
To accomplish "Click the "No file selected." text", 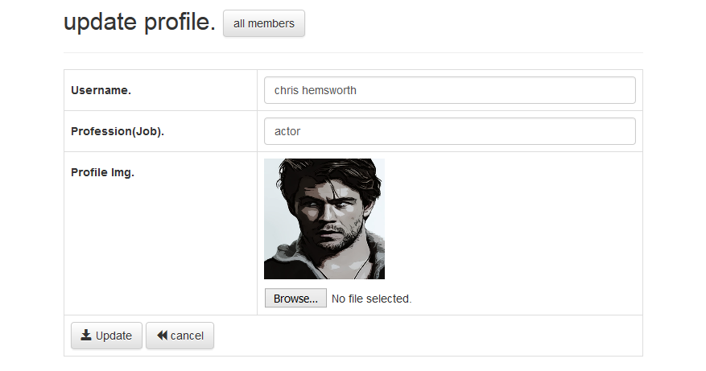I will (371, 299).
